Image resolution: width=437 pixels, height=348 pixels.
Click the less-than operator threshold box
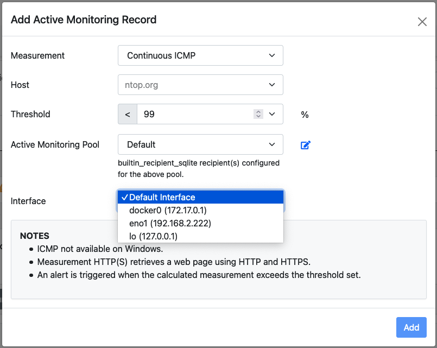click(x=128, y=114)
